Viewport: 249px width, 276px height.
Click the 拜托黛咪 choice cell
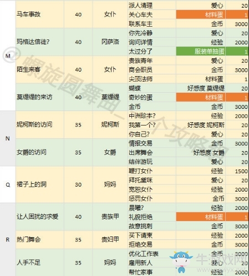pyautogui.click(x=152, y=180)
